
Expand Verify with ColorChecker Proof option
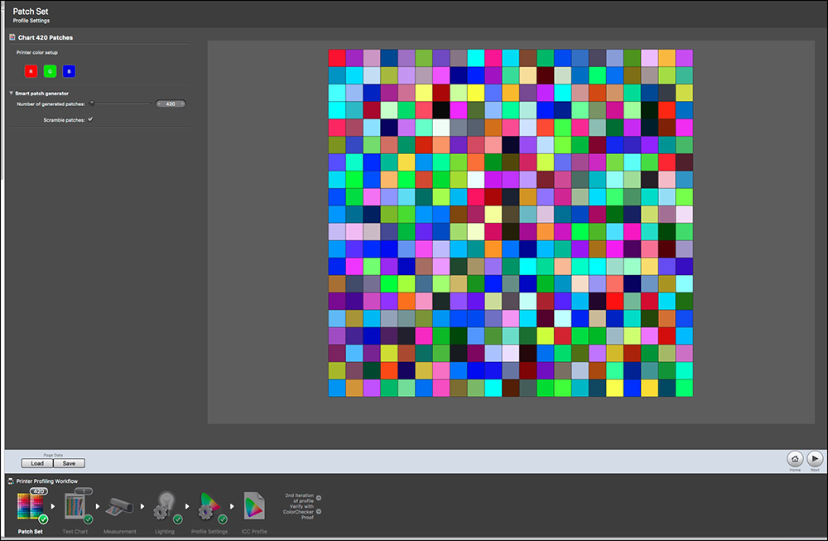coord(320,511)
